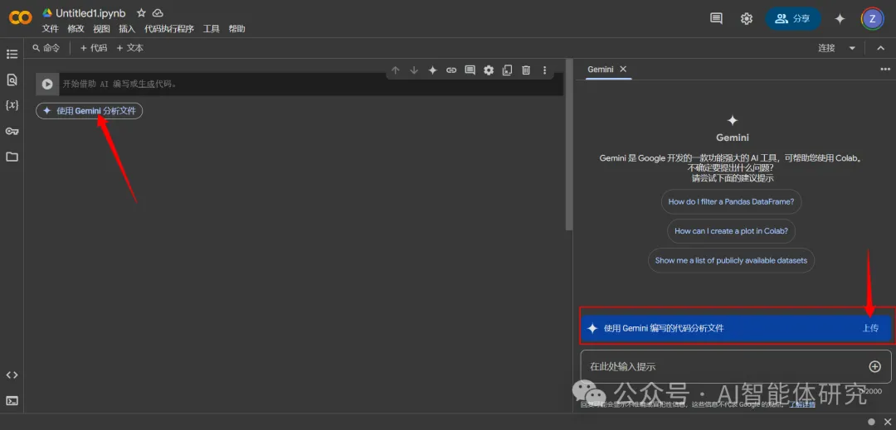Click into the code cell editor
This screenshot has height=430, width=896.
click(x=311, y=84)
